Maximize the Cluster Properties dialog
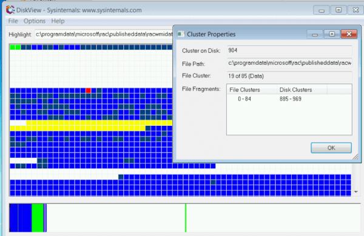The width and height of the screenshot is (364, 236). [332, 34]
